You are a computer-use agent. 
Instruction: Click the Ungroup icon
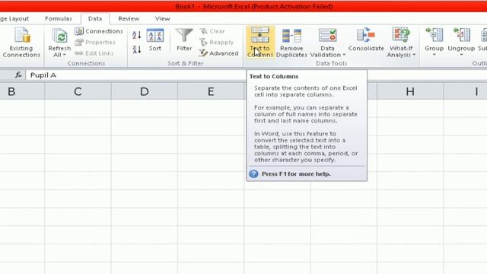(x=461, y=35)
